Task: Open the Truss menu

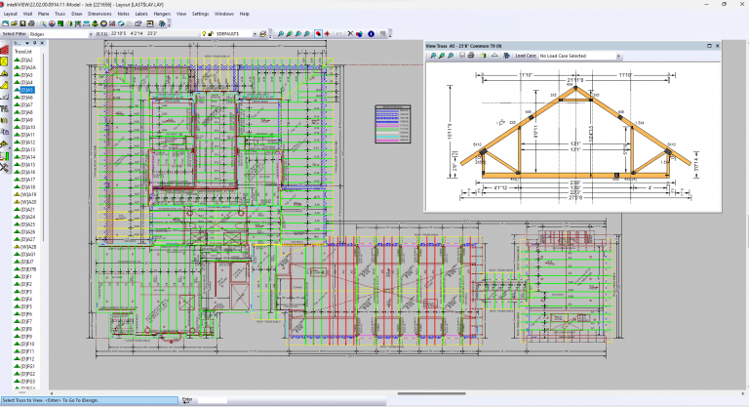Action: click(59, 14)
